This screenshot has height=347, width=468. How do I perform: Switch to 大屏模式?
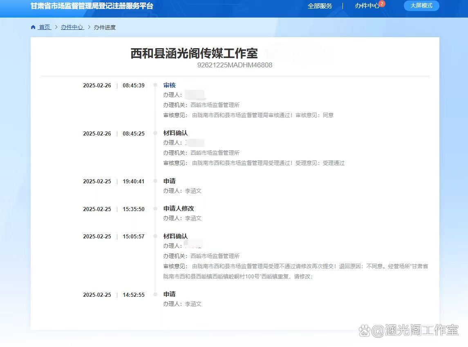click(x=421, y=6)
